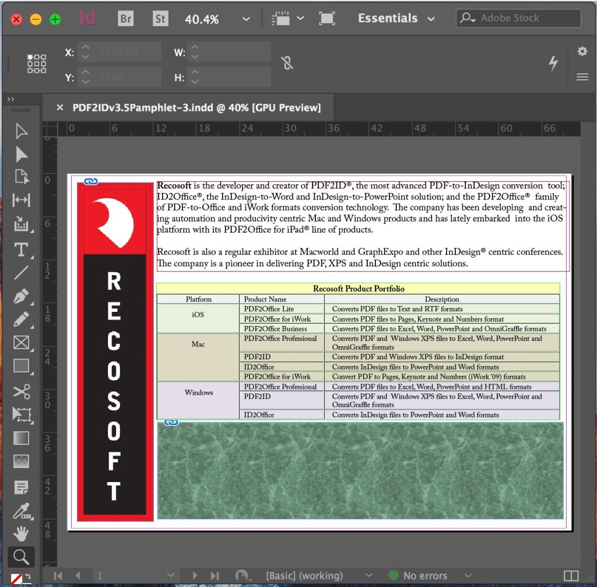Toggle GPU performance with the lightning icon
The width and height of the screenshot is (597, 587).
553,64
